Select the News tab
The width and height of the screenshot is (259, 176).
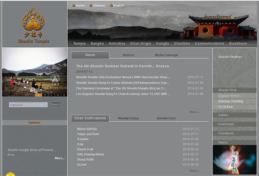(x=90, y=55)
